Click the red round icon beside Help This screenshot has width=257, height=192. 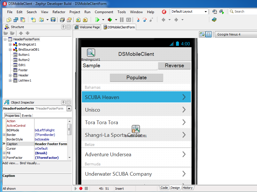tap(164, 12)
